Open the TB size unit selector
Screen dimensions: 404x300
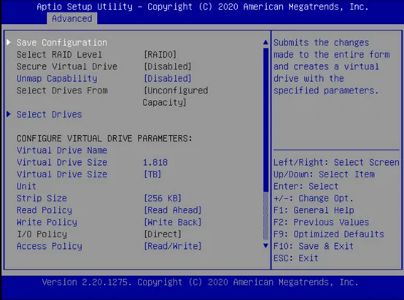pos(152,174)
